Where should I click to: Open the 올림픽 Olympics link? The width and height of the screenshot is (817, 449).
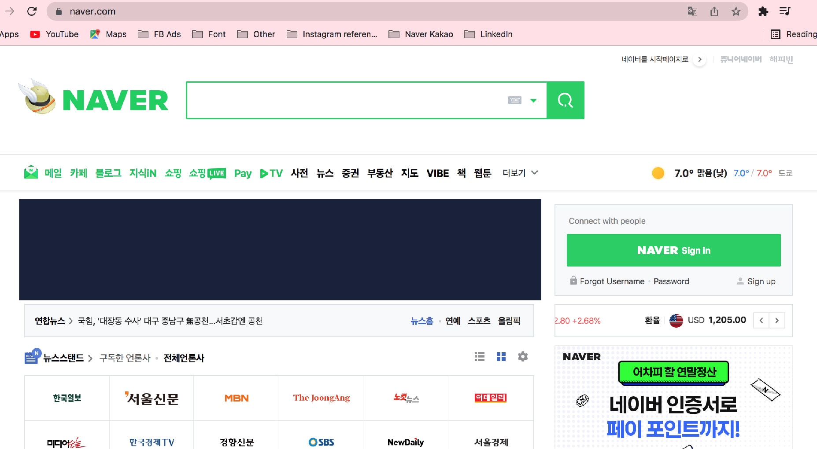point(509,321)
